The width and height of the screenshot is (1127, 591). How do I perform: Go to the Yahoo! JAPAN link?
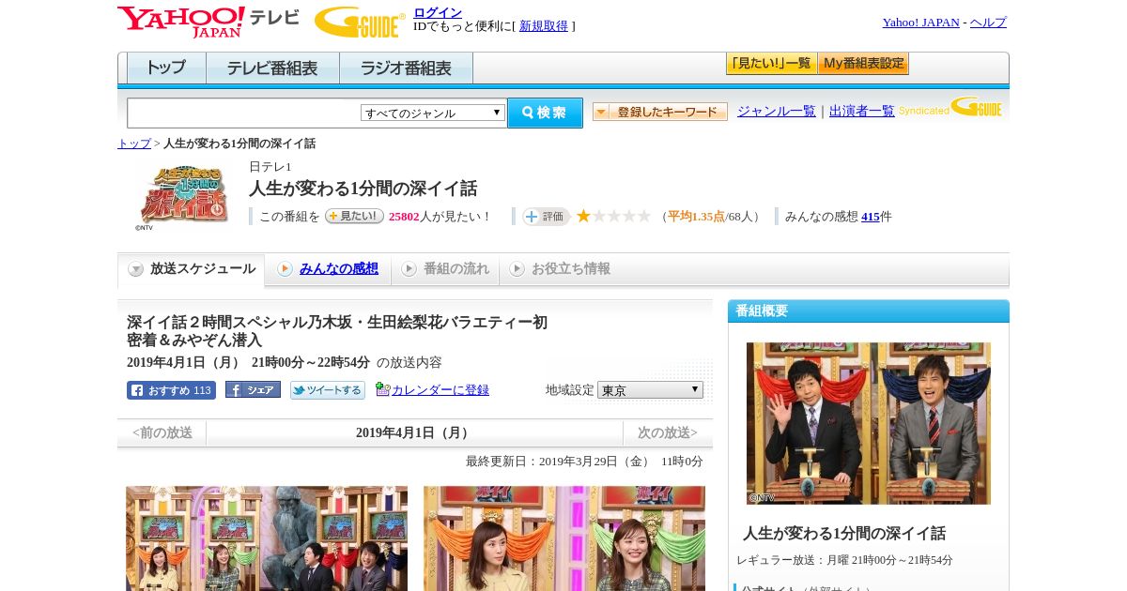920,23
